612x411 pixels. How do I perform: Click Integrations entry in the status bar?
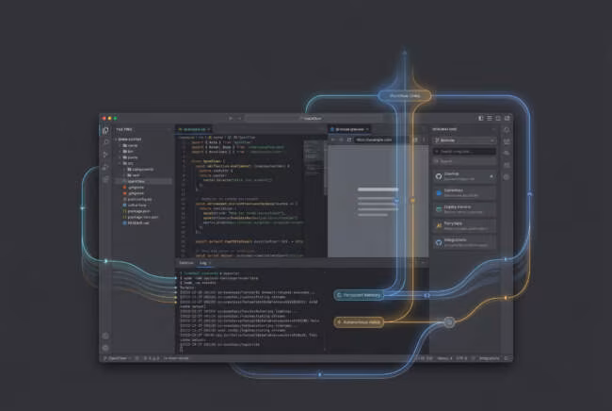(x=489, y=358)
